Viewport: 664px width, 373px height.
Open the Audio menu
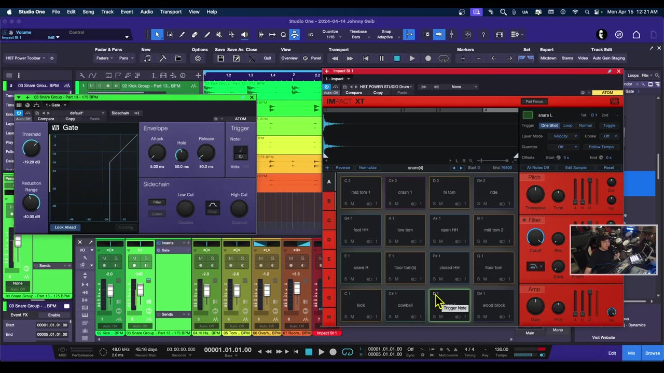(147, 12)
